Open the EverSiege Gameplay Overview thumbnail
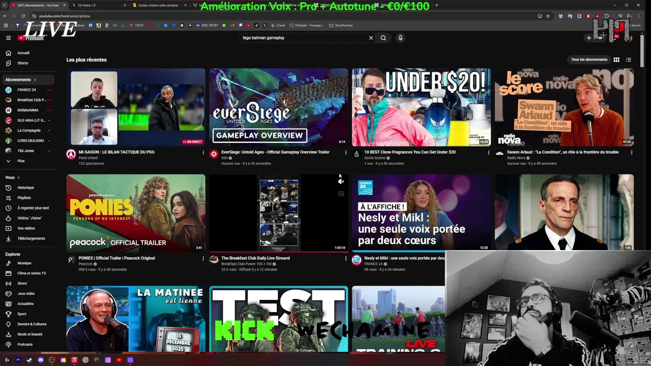651x366 pixels. (x=279, y=107)
